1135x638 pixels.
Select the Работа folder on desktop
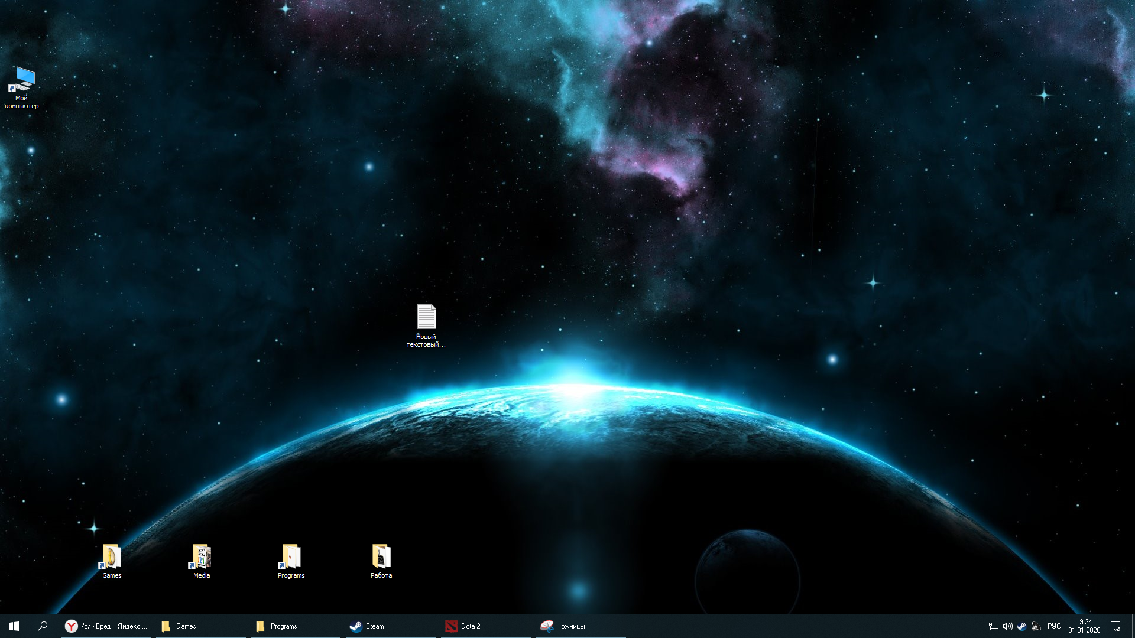click(x=381, y=561)
